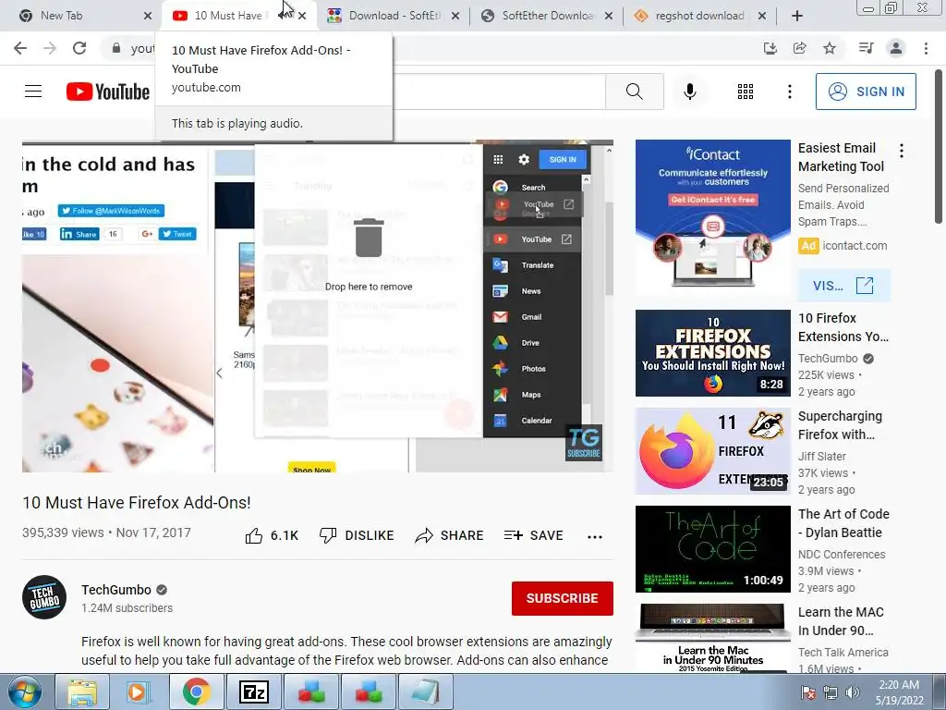The image size is (946, 710).
Task: Open the Chrome profile avatar
Action: pyautogui.click(x=896, y=48)
